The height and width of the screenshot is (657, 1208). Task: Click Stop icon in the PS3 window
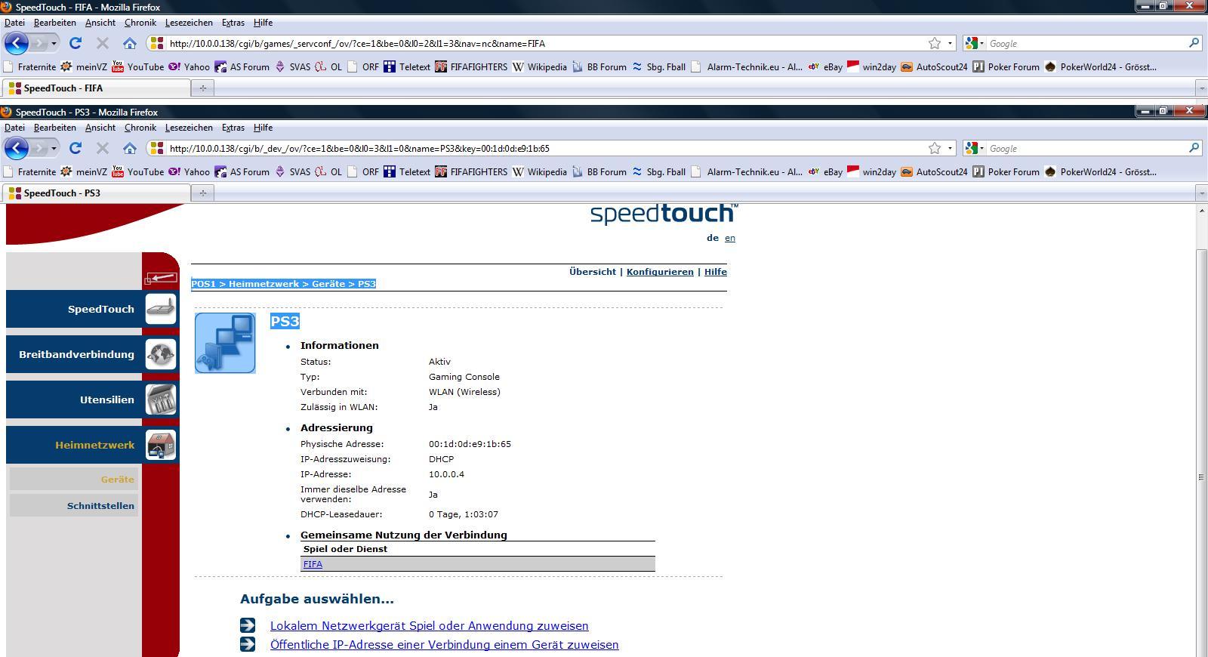tap(103, 148)
